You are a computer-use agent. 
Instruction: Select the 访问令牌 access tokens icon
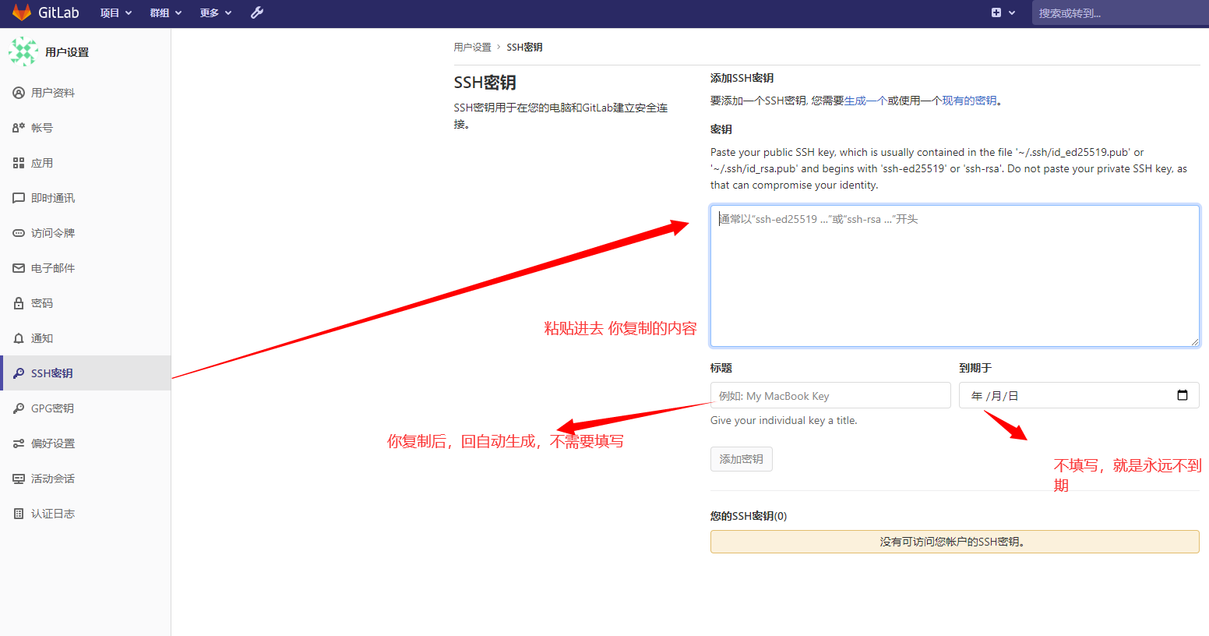[x=19, y=233]
